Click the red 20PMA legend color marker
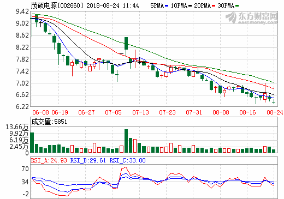The image size is (284, 199). [x=214, y=6]
